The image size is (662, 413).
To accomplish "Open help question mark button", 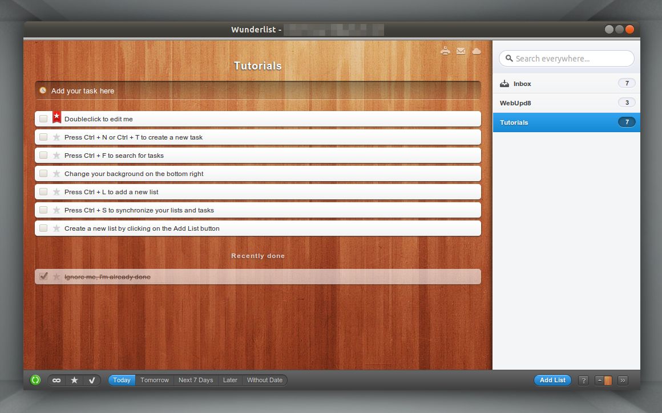I will (x=583, y=381).
